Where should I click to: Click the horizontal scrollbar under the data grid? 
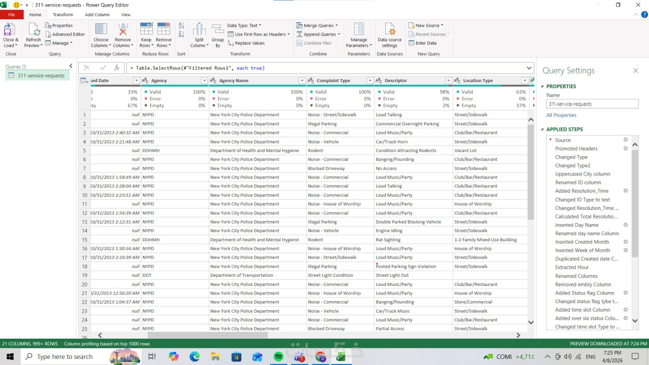[207, 335]
